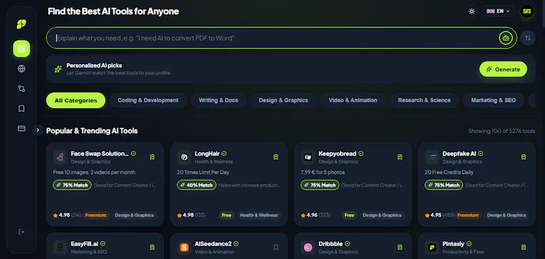Screen dimensions: 545x259
Task: Open the Keepyobread title link
Action: [337, 153]
